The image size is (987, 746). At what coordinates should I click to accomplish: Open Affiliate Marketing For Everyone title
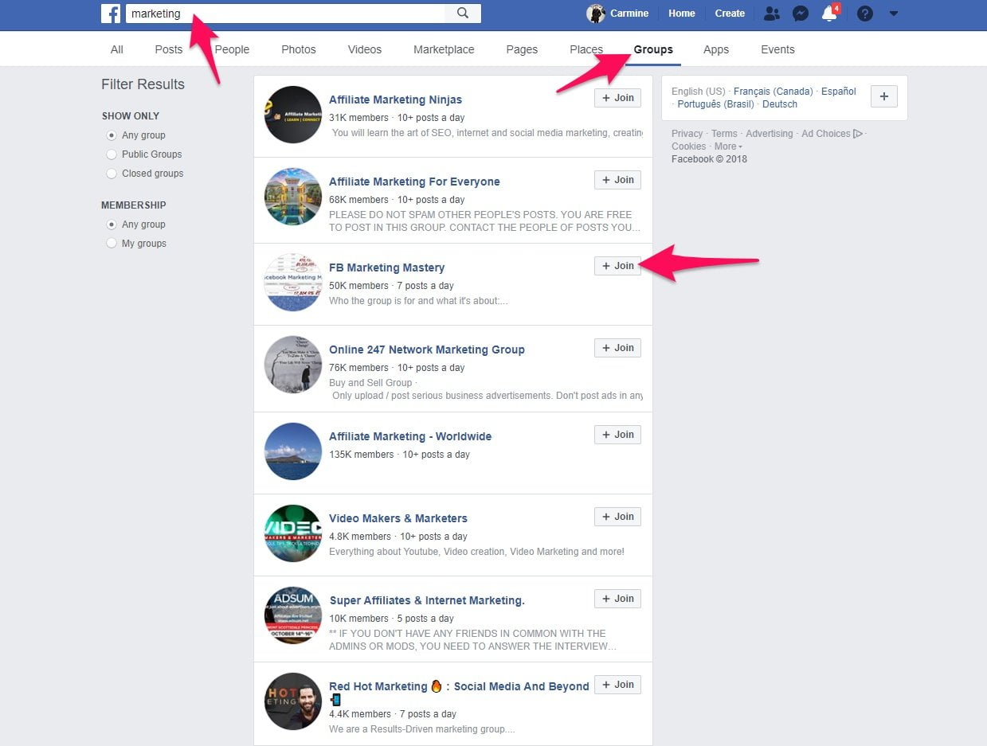pos(414,182)
